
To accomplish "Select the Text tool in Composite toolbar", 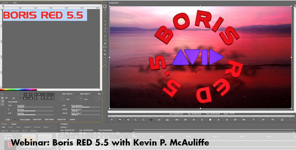I will tap(105, 10).
